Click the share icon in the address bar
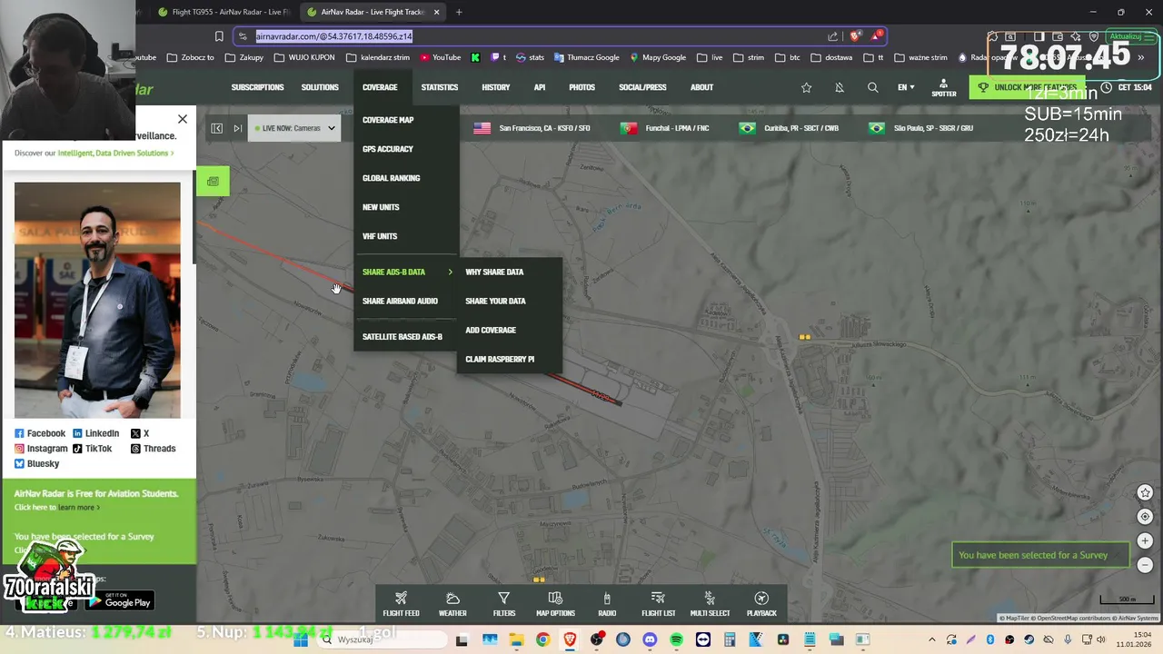The height and width of the screenshot is (654, 1163). pos(832,36)
